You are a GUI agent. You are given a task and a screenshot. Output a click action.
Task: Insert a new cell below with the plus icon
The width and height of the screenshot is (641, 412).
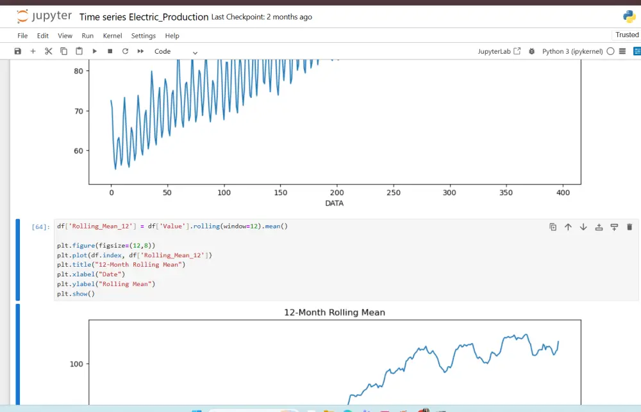pyautogui.click(x=33, y=51)
